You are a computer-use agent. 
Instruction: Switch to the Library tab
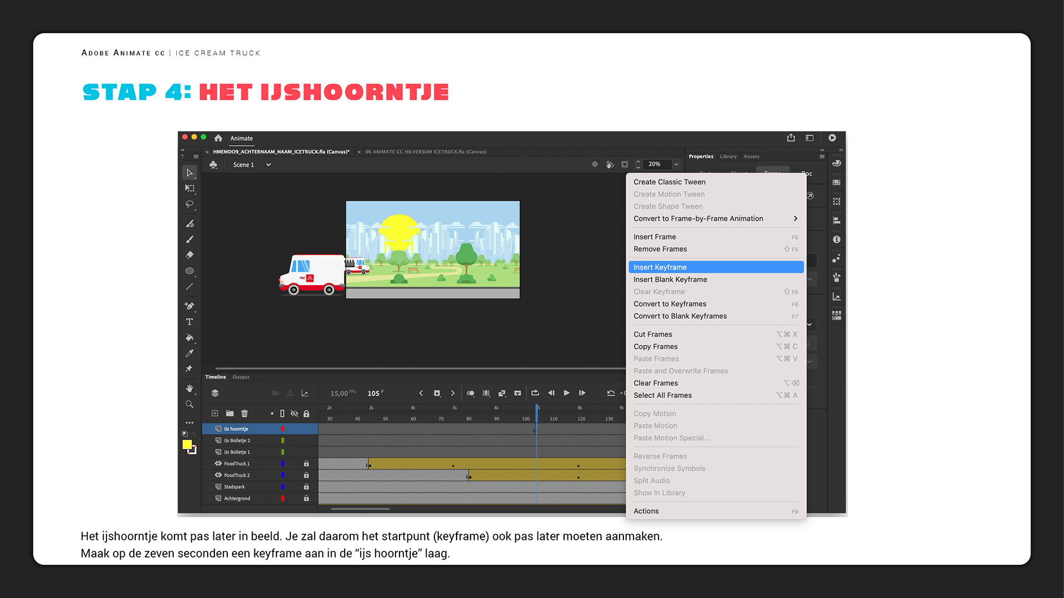tap(728, 156)
